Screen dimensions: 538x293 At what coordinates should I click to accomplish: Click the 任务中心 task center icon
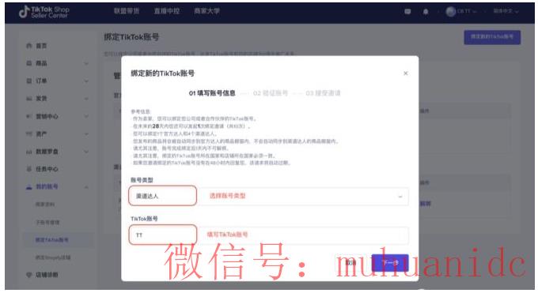(x=29, y=169)
